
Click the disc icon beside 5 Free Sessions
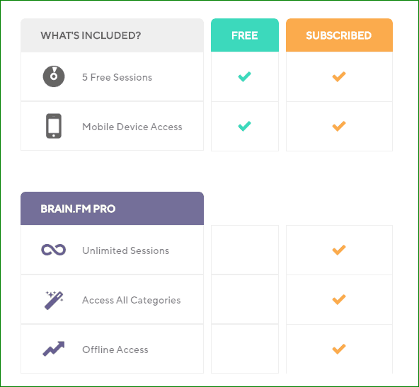(x=54, y=76)
